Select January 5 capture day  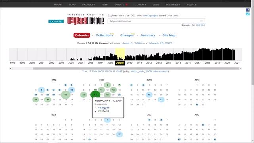coord(42,90)
